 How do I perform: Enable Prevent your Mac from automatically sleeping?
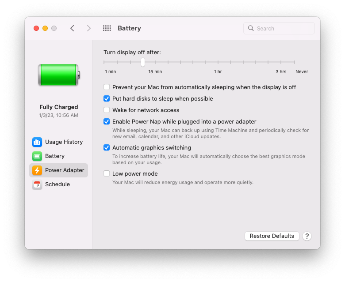click(x=107, y=87)
